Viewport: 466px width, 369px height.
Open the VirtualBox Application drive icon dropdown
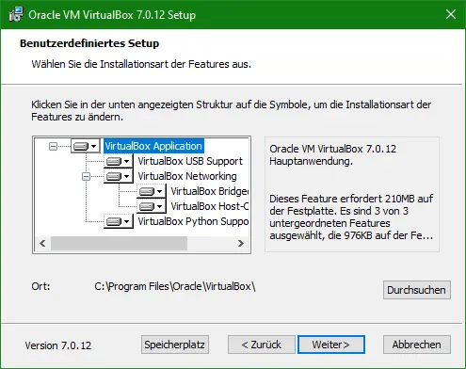coord(86,146)
